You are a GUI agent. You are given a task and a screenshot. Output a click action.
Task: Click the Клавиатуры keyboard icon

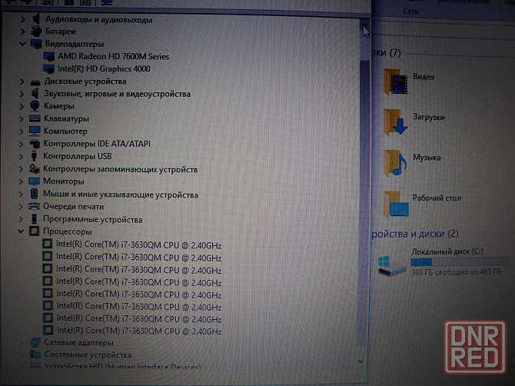[x=35, y=118]
